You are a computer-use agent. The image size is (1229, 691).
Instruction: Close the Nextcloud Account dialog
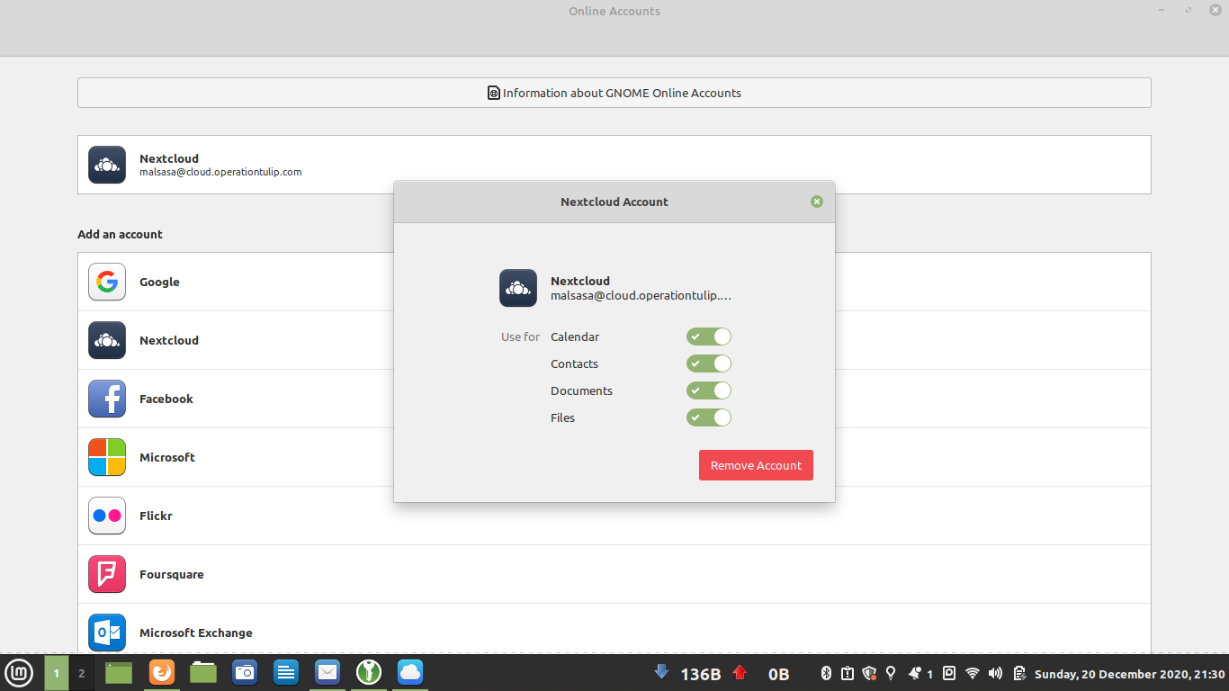point(817,202)
